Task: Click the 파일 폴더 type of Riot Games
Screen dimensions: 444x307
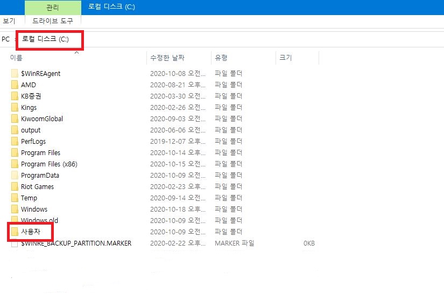Action: click(x=228, y=186)
